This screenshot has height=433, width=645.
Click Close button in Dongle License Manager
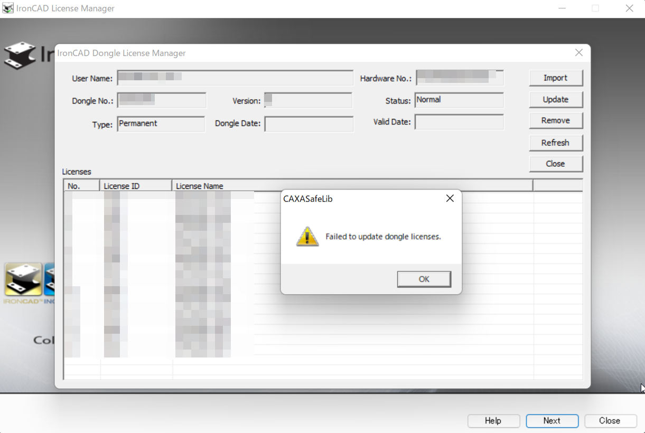pos(556,164)
